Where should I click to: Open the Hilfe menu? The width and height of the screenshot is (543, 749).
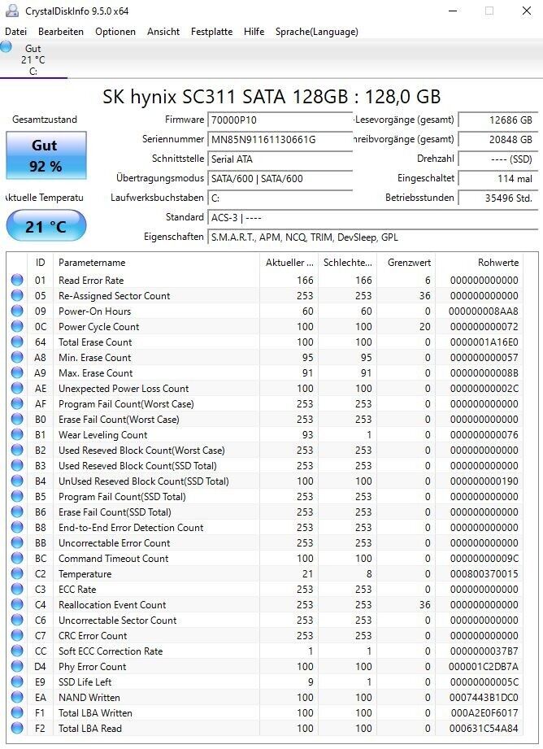pos(254,32)
